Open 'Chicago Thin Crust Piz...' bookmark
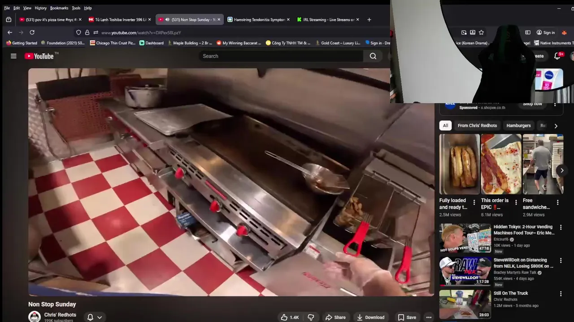 pyautogui.click(x=113, y=43)
